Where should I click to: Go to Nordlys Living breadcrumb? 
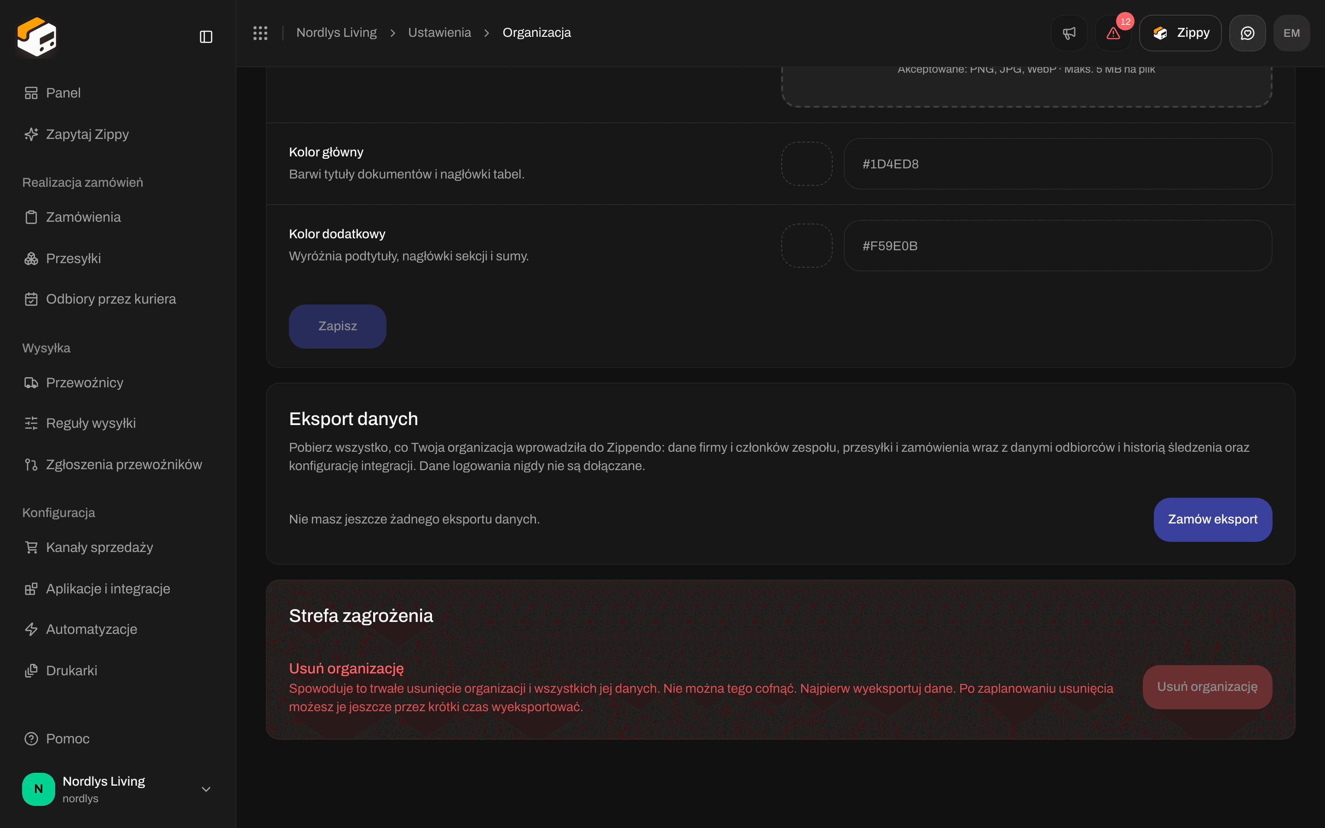pos(336,33)
